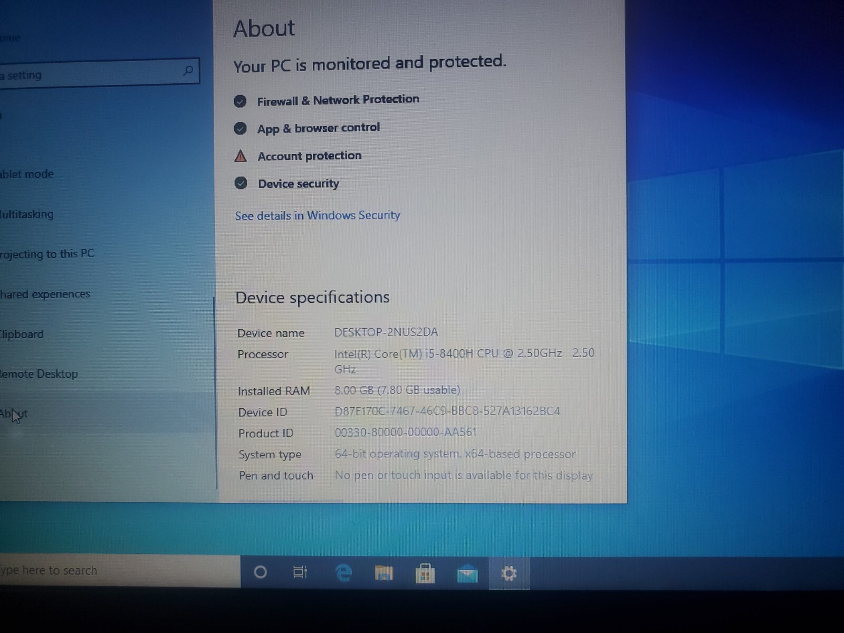
Task: Click Device security text
Action: (x=299, y=184)
